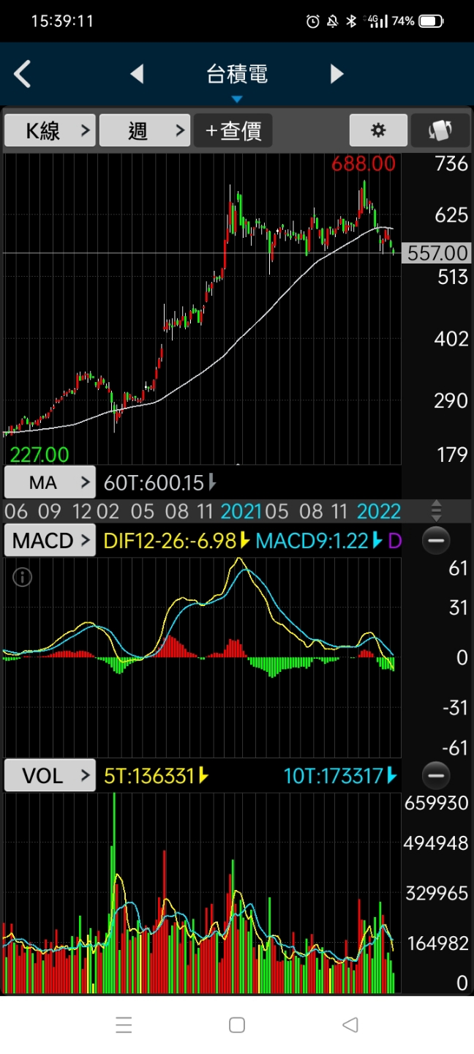
Task: Open chart settings gear icon
Action: coord(378,131)
